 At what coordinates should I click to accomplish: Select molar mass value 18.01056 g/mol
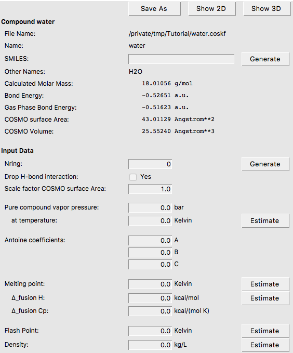(x=167, y=84)
